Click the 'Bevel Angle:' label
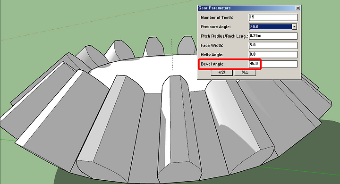This screenshot has height=184, width=340. [x=212, y=64]
